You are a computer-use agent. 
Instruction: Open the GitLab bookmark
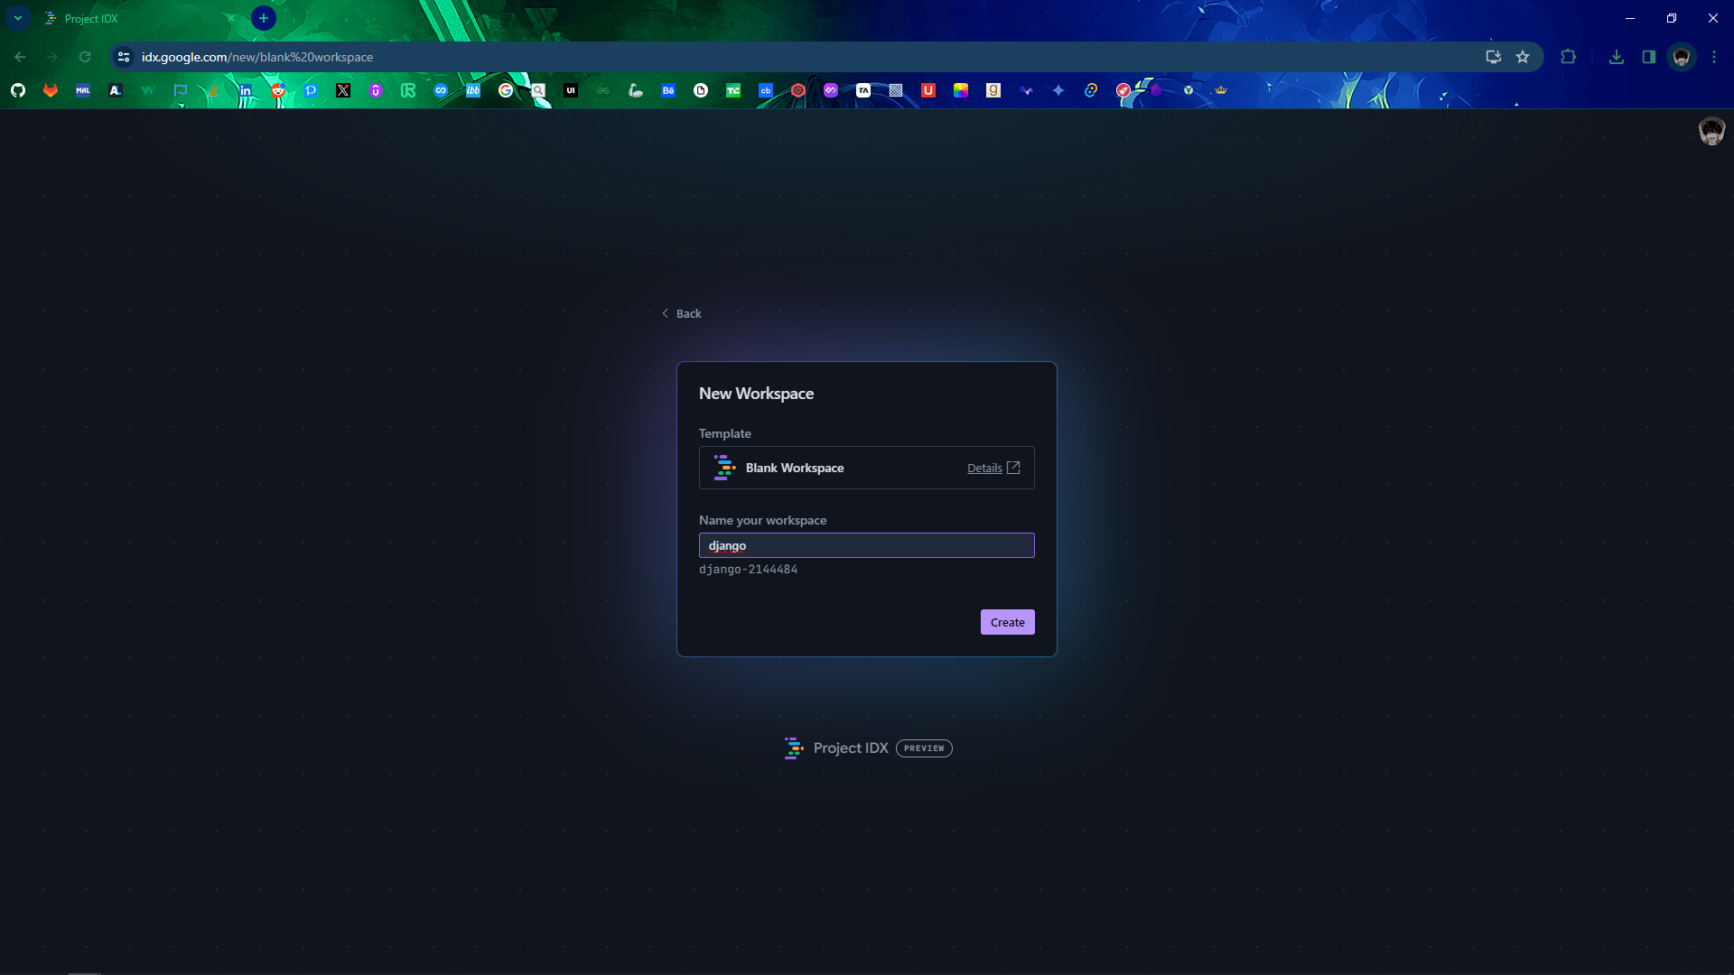(51, 90)
